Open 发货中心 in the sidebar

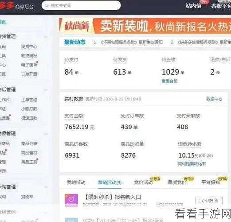tap(29, 47)
